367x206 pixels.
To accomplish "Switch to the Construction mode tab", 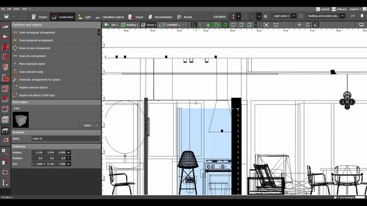I will pyautogui.click(x=63, y=17).
